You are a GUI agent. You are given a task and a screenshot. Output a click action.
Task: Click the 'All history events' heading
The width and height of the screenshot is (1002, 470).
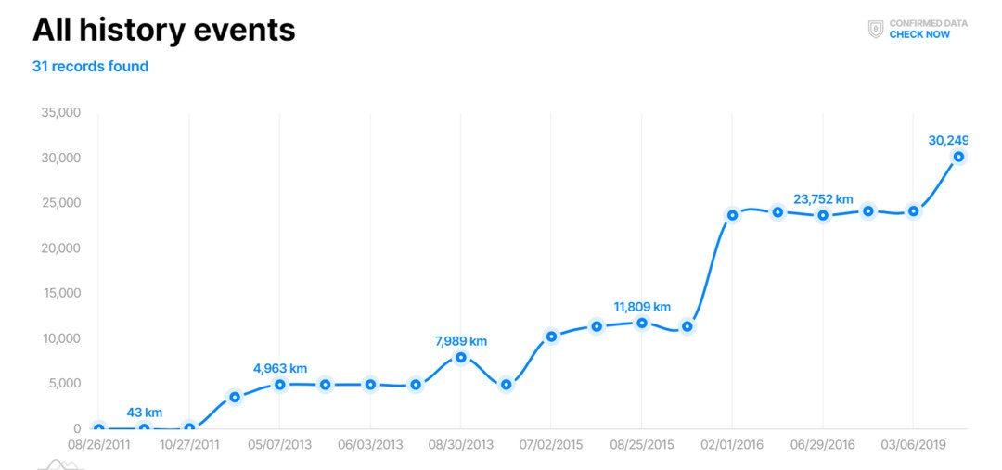(163, 31)
